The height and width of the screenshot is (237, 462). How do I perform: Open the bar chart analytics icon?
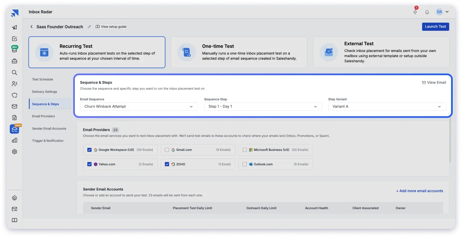[15, 140]
